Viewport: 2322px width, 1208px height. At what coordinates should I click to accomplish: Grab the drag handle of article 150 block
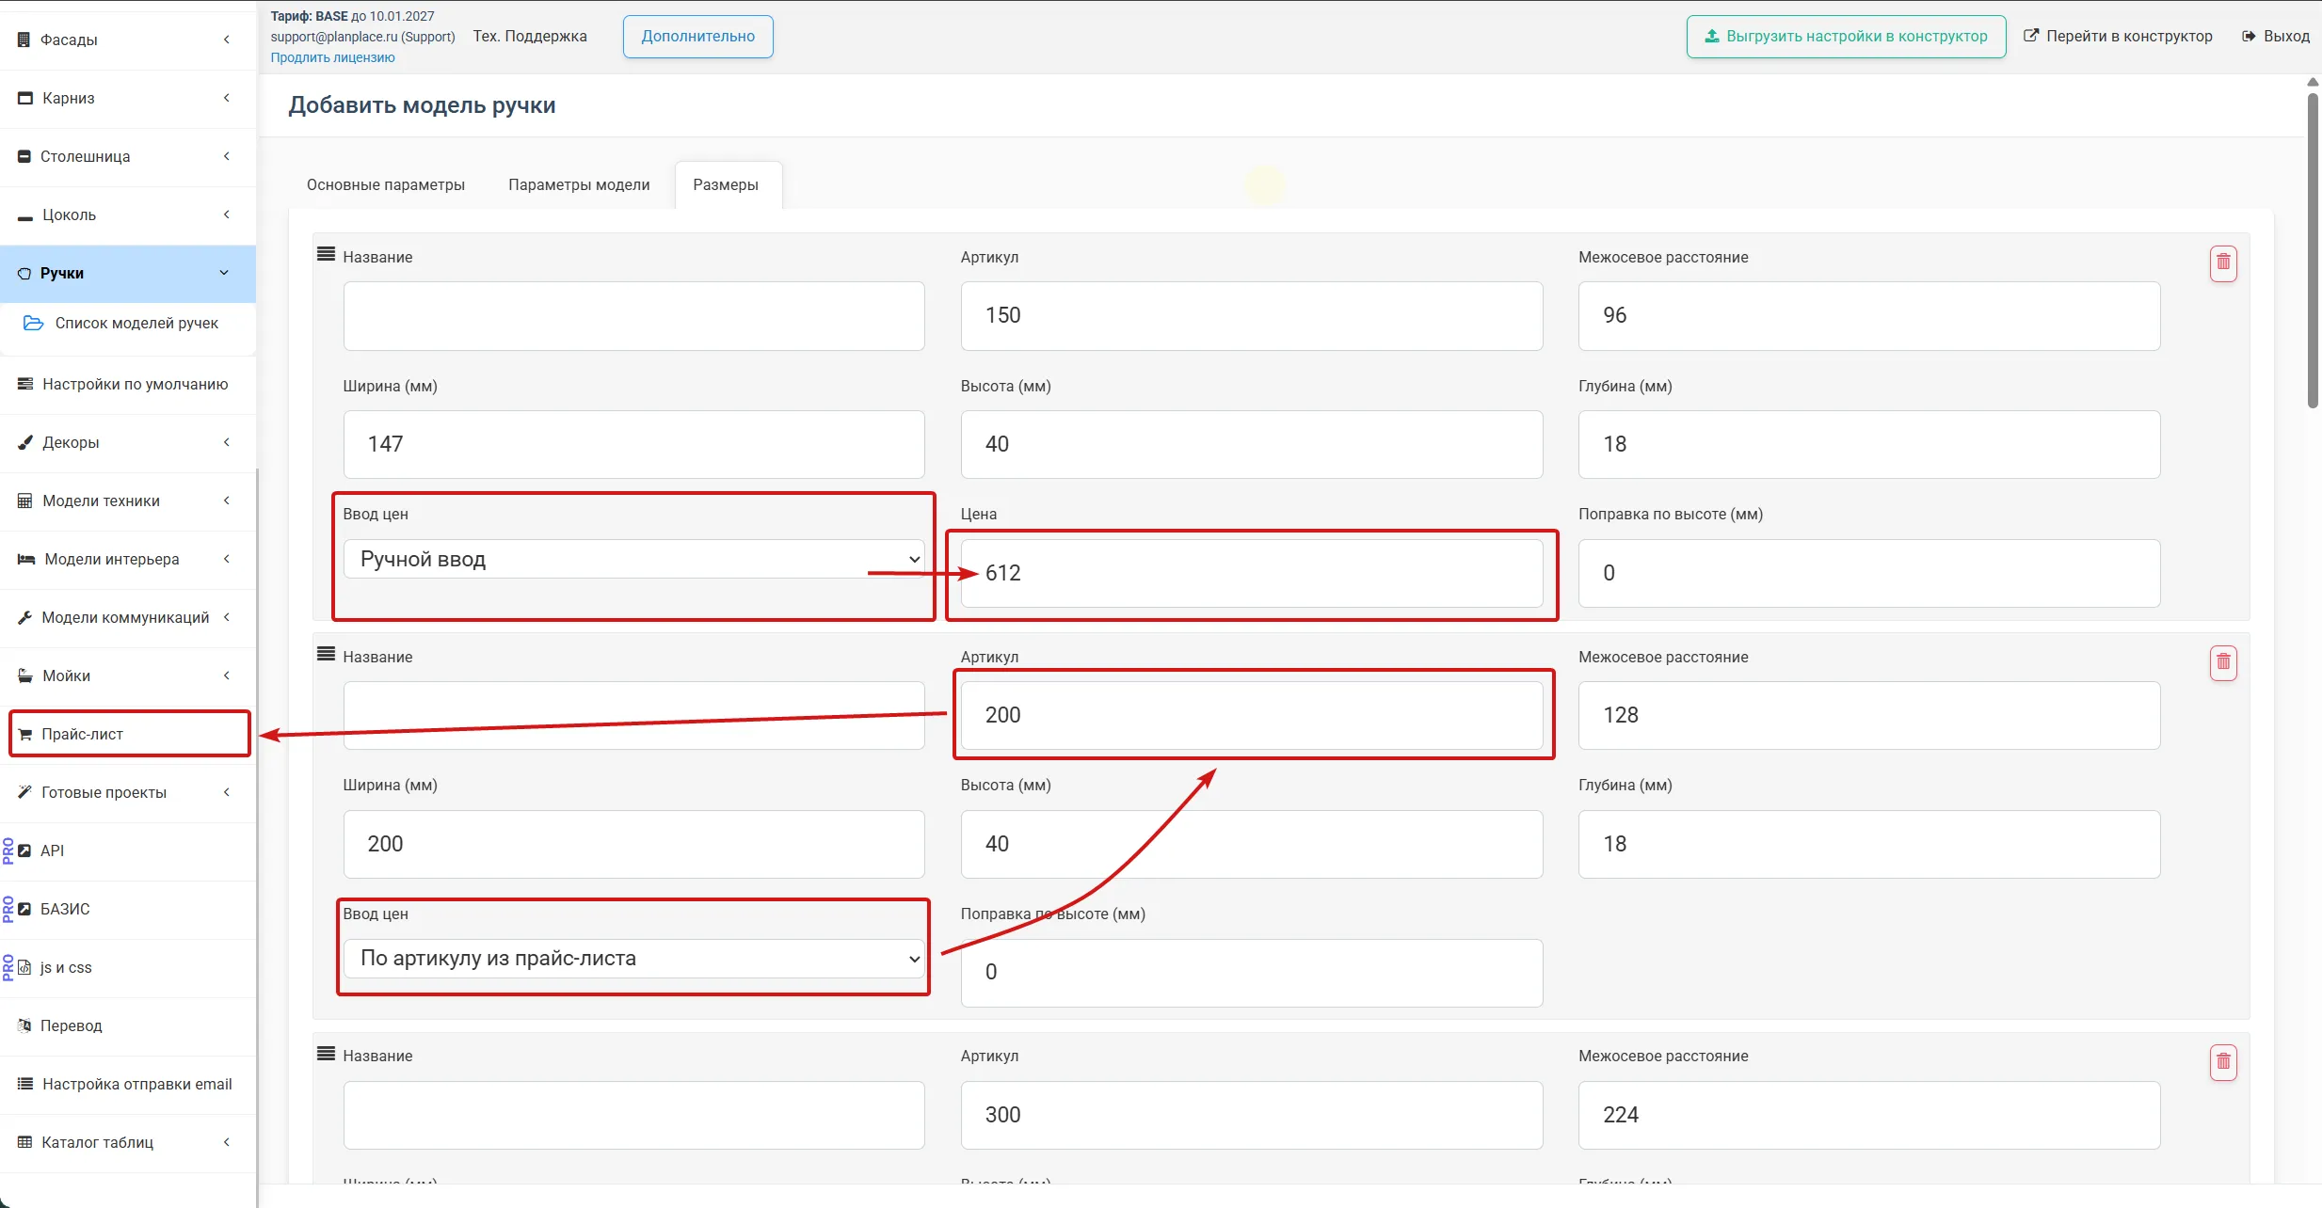point(326,254)
